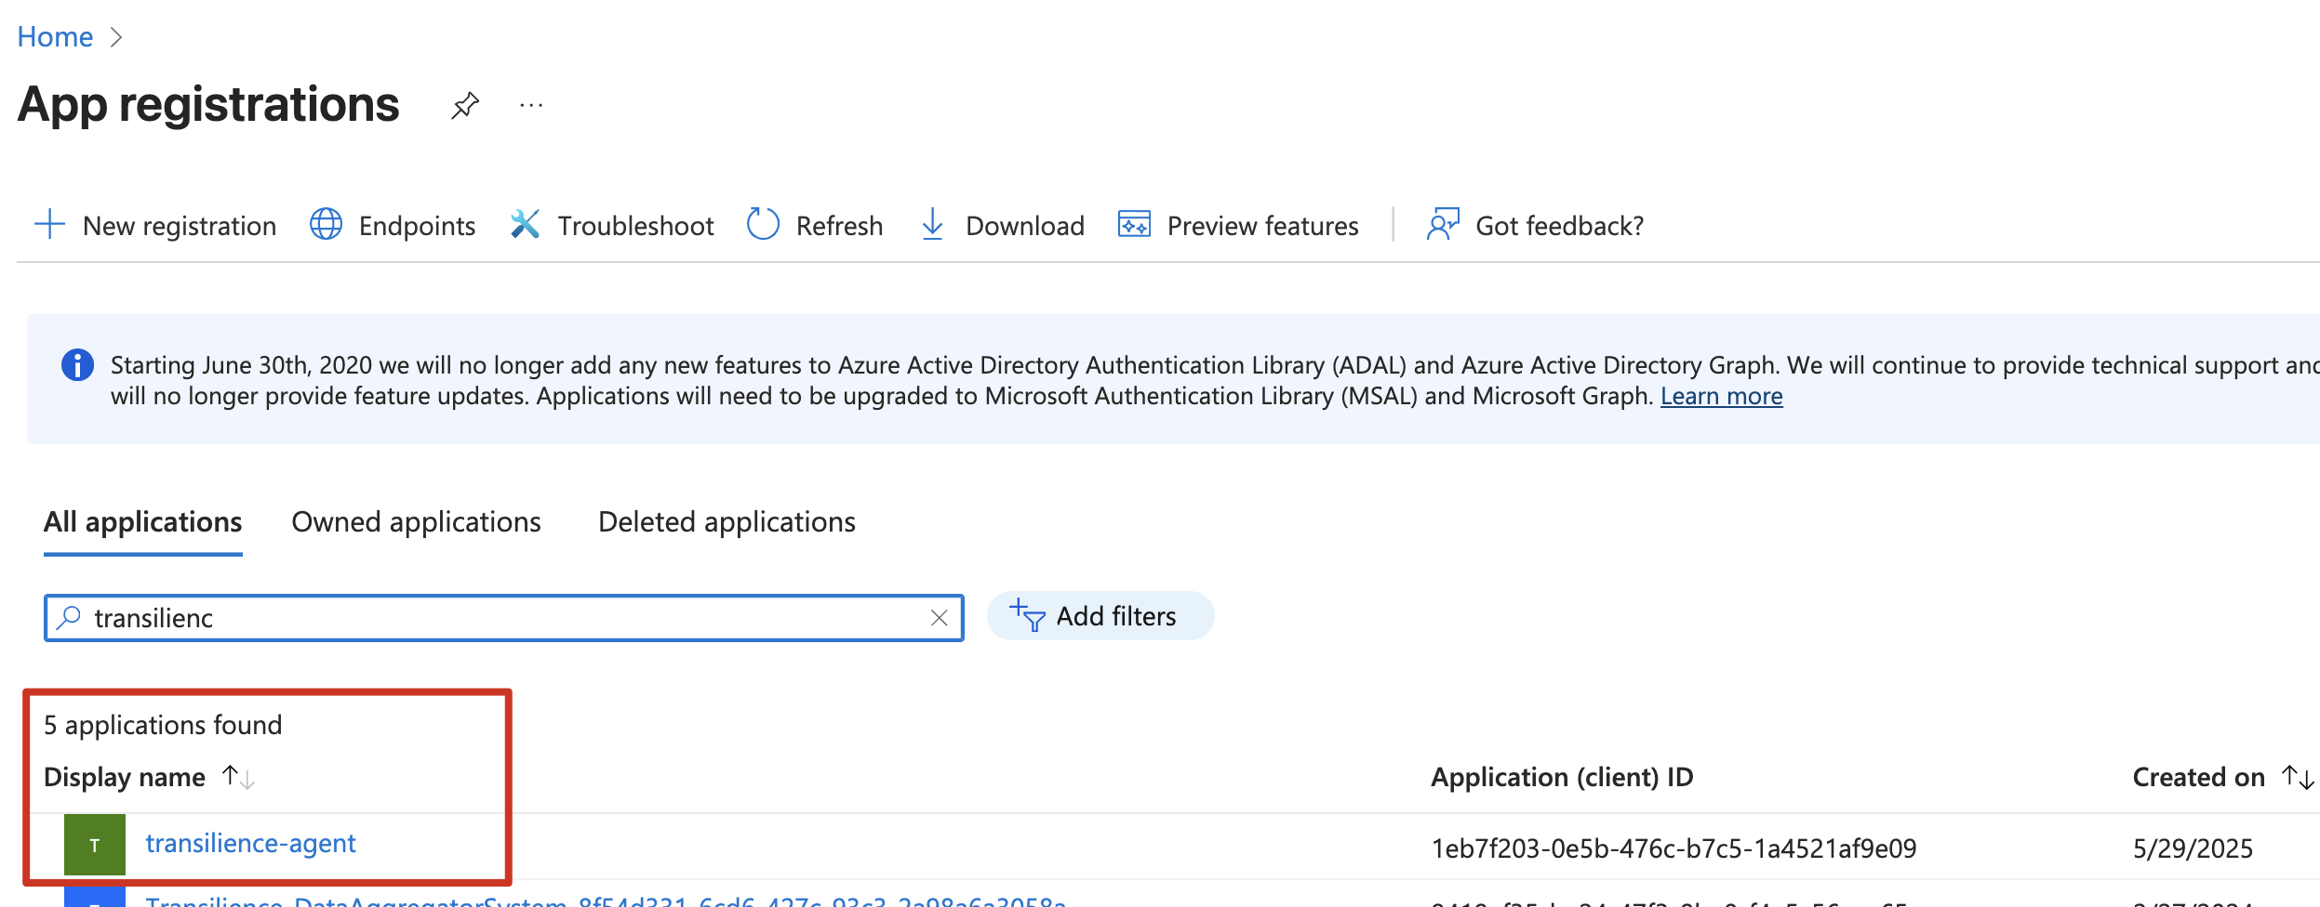Focus the search field containing transilienc
This screenshot has height=907, width=2320.
click(x=503, y=618)
